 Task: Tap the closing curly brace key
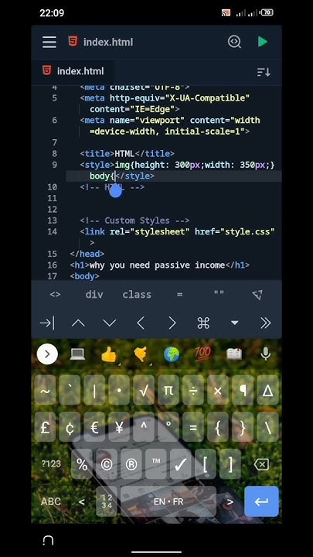[x=243, y=426]
